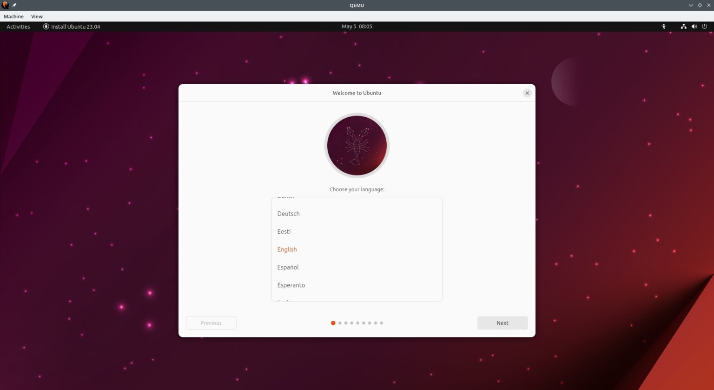Select Eesti from the language list

click(x=284, y=231)
